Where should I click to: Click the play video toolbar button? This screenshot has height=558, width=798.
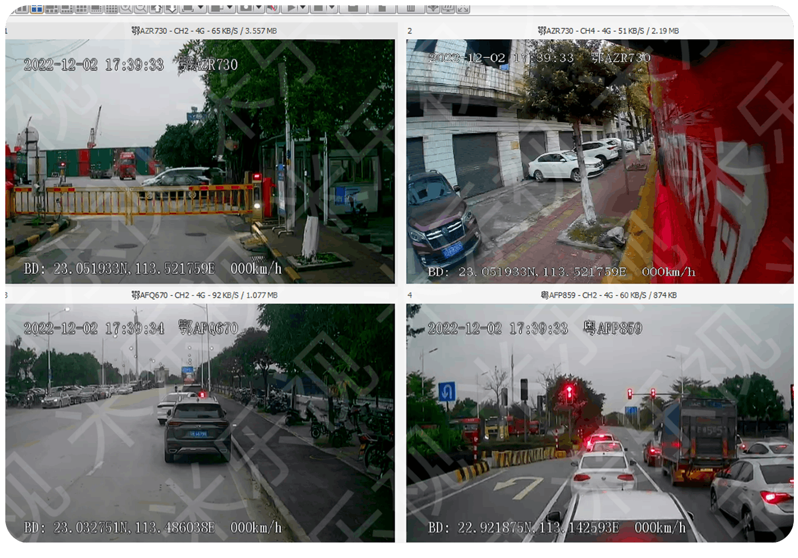pyautogui.click(x=290, y=8)
